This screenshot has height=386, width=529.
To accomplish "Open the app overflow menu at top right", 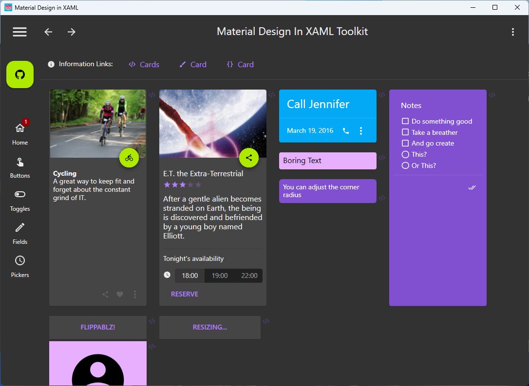I will 513,32.
